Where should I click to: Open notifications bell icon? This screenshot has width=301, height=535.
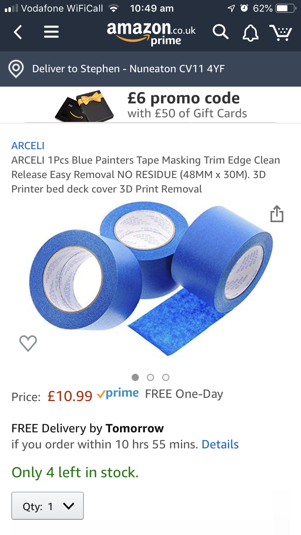pyautogui.click(x=251, y=32)
